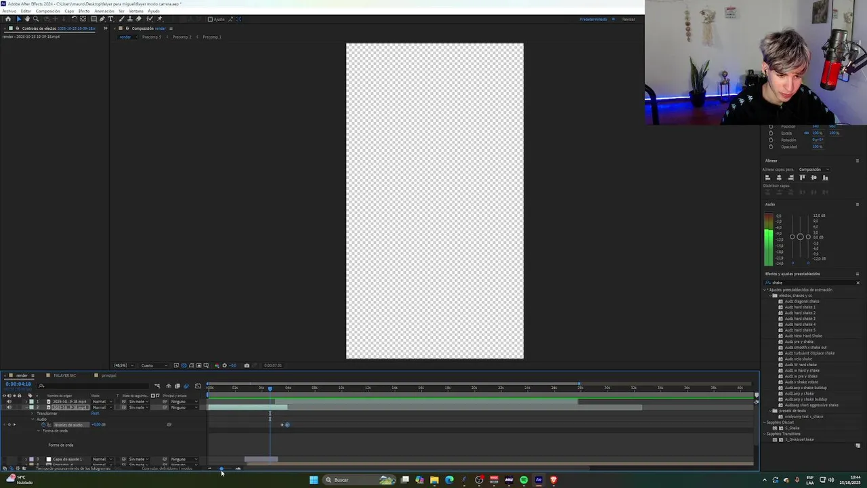The height and width of the screenshot is (488, 867).
Task: Align layers vertically centered
Action: pyautogui.click(x=813, y=178)
